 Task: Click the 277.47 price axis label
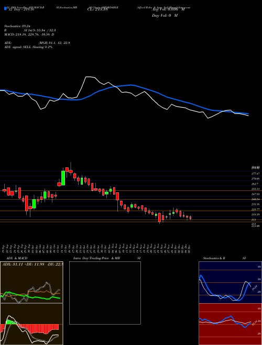click(x=255, y=174)
